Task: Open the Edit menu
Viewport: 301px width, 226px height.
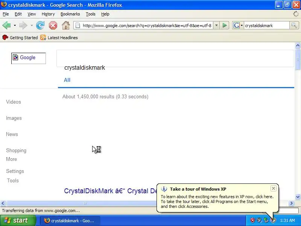Action: tap(18, 14)
